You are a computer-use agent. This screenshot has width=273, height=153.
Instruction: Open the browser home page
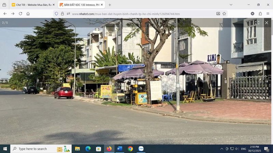pyautogui.click(x=28, y=14)
